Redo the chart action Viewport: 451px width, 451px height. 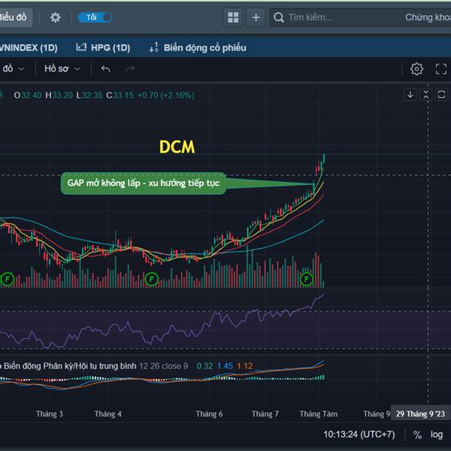point(130,68)
